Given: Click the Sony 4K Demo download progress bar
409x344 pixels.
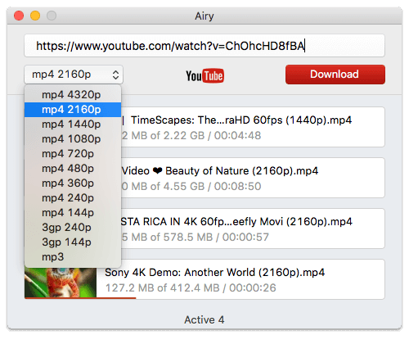Looking at the screenshot, I should pyautogui.click(x=80, y=298).
